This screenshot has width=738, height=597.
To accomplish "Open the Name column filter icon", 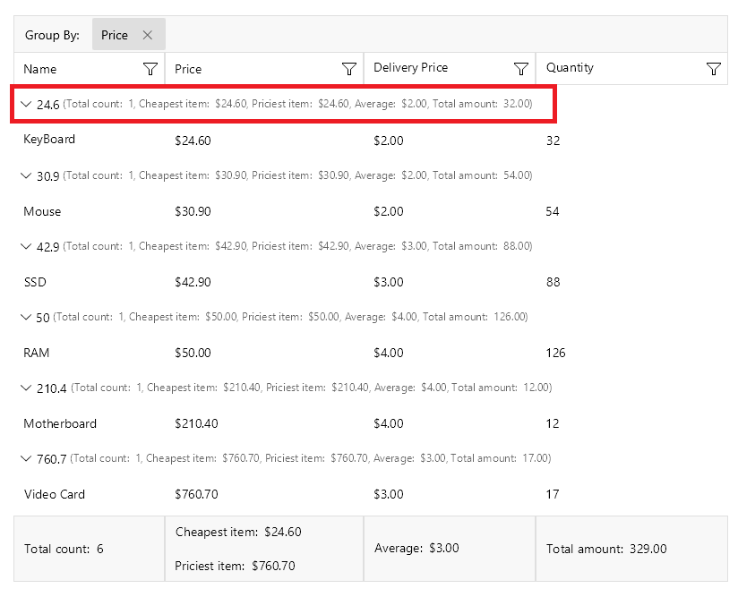I will pyautogui.click(x=150, y=69).
